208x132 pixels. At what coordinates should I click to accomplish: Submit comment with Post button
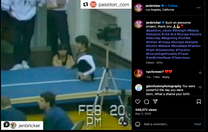point(198,124)
